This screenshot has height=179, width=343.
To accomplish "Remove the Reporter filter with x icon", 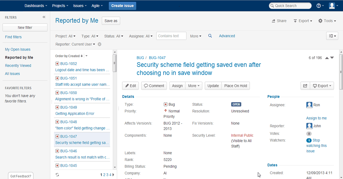I will tap(99, 44).
